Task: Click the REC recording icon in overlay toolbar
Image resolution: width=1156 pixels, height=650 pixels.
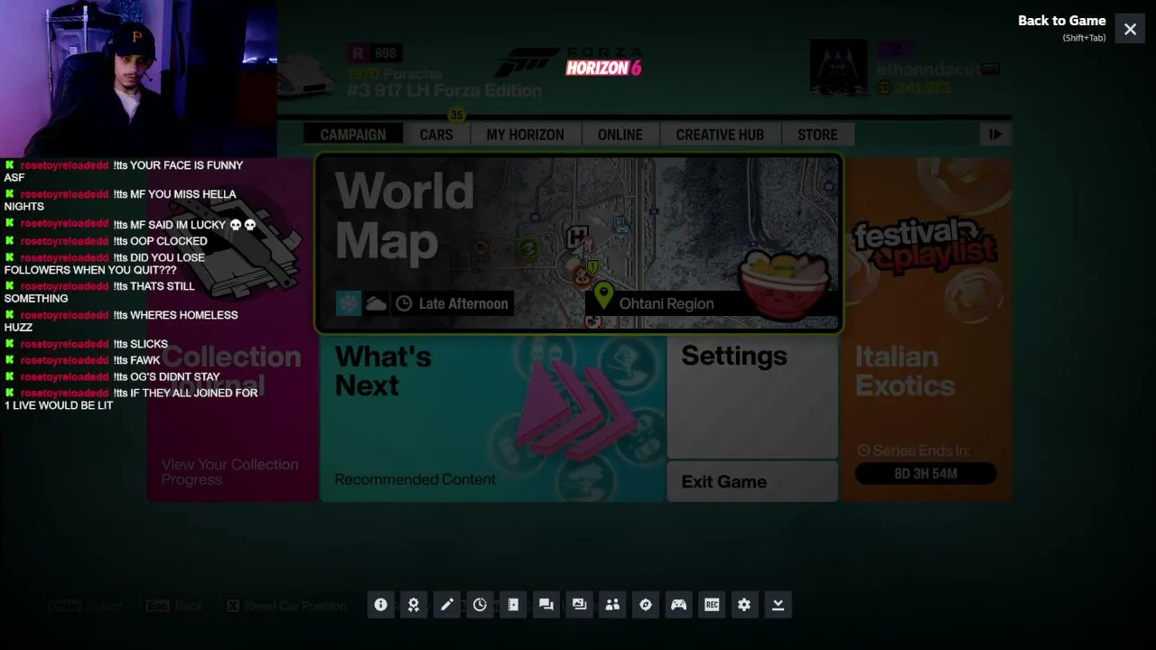Action: [x=712, y=605]
